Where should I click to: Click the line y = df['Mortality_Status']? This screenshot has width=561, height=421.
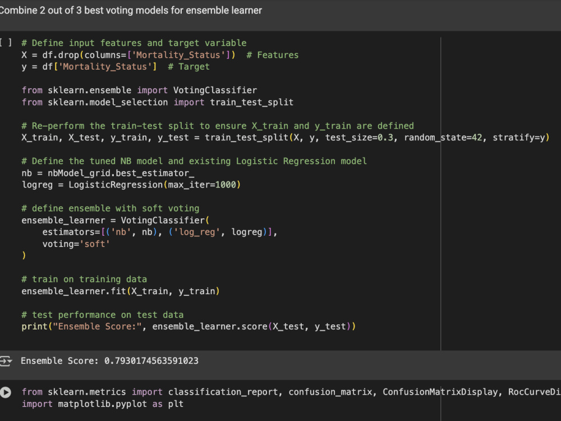pos(116,67)
